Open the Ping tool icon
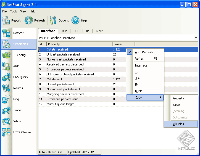This screenshot has height=156, width=200. 6,99
